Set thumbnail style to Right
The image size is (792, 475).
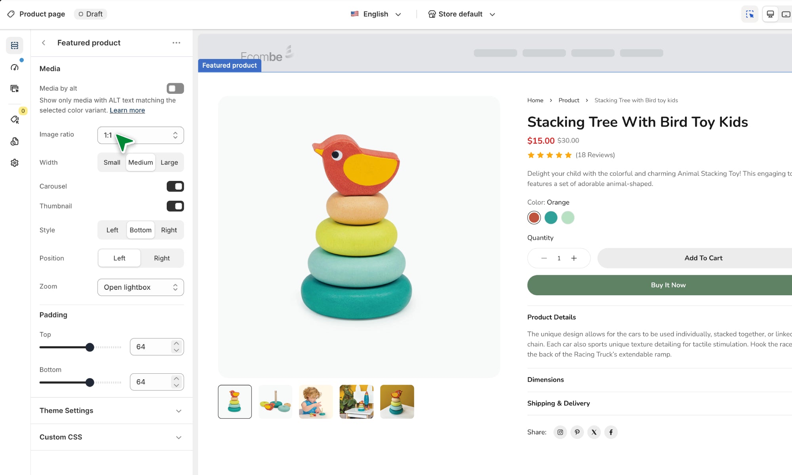pyautogui.click(x=169, y=230)
